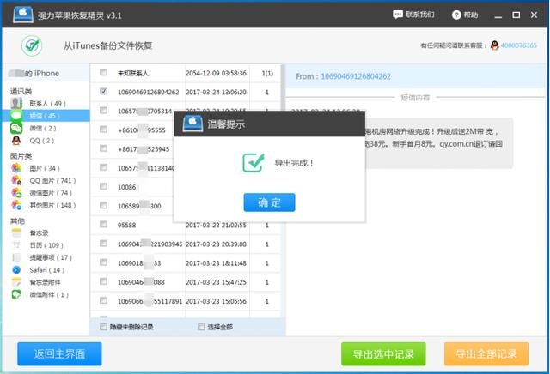Check the 未知联系人 row checkbox
The image size is (550, 374).
(x=103, y=73)
